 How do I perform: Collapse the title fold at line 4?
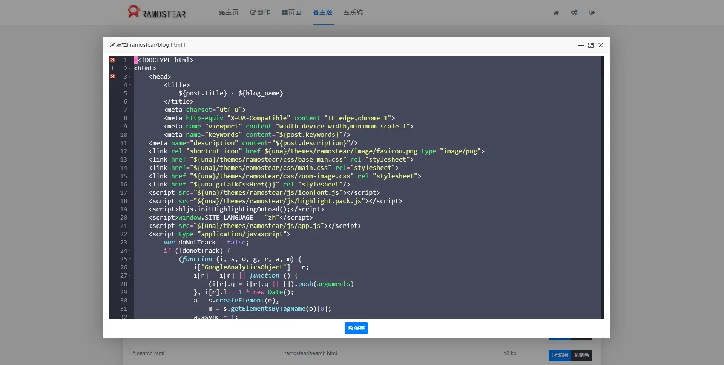tap(130, 85)
